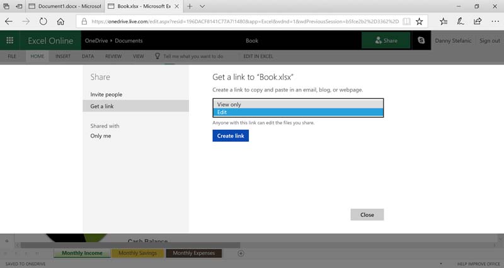Click site security lock icon
This screenshot has width=504, height=268.
[84, 21]
